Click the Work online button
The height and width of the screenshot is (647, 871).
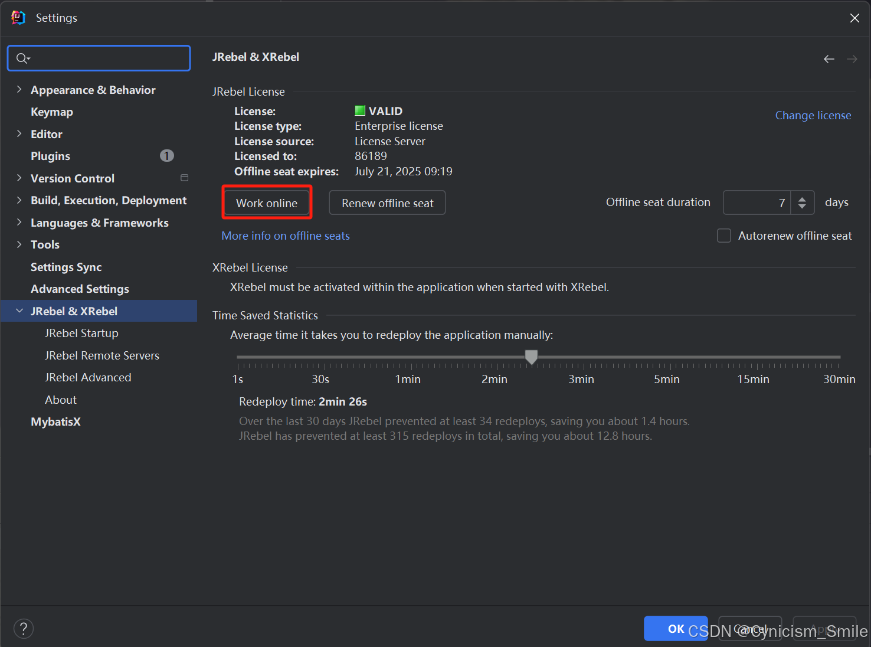click(x=267, y=202)
